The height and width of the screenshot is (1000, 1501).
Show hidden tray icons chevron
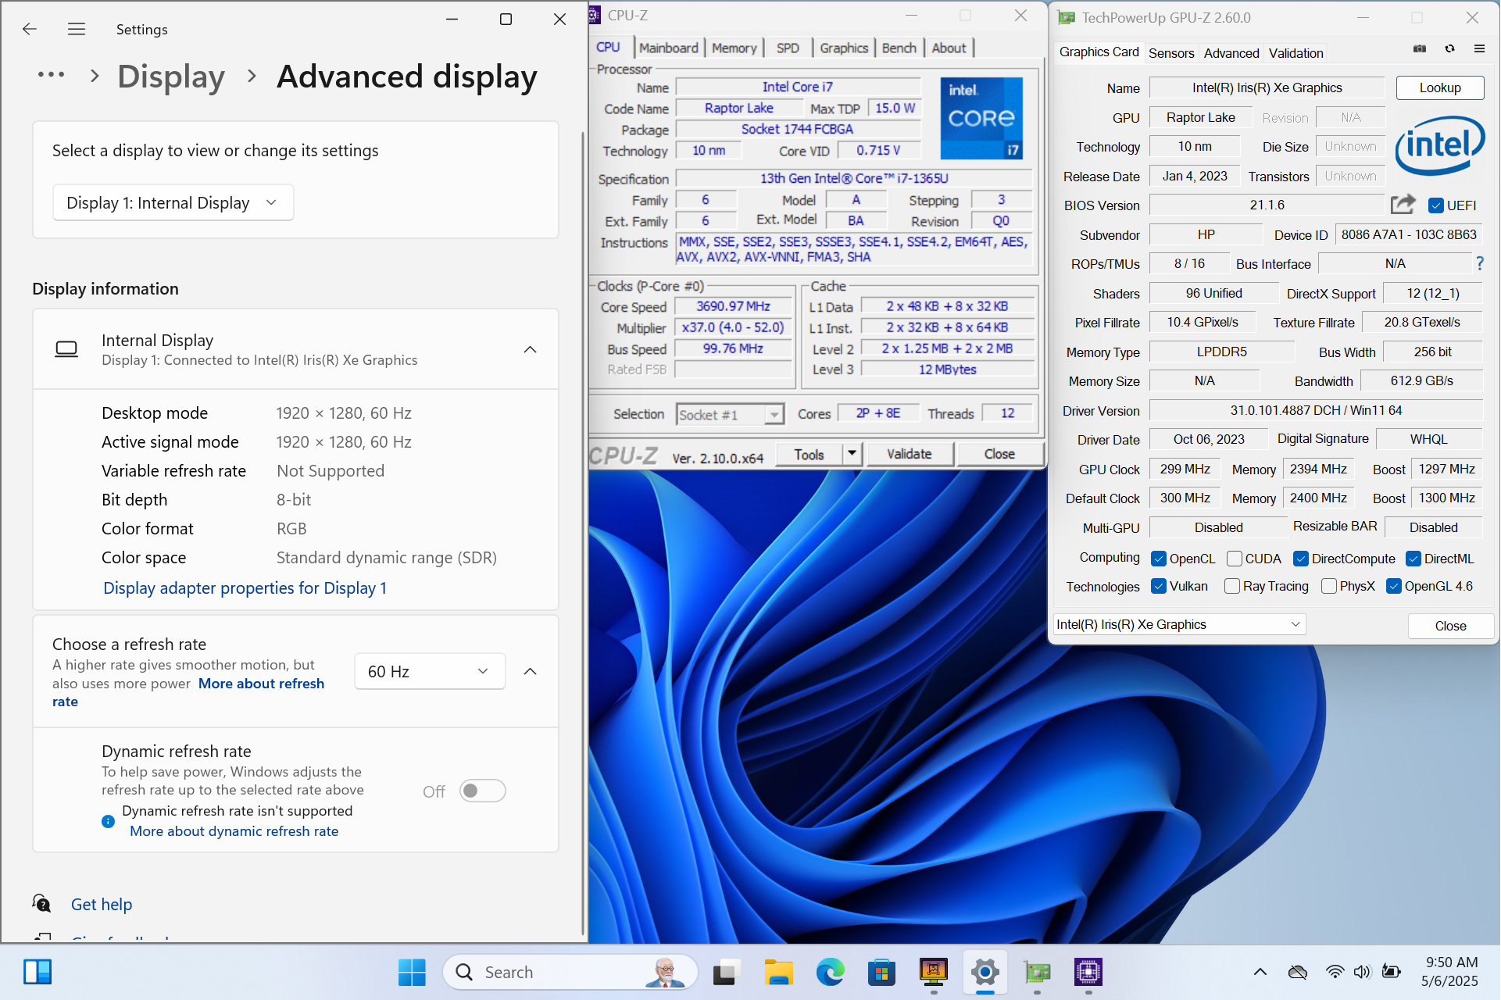(1260, 972)
